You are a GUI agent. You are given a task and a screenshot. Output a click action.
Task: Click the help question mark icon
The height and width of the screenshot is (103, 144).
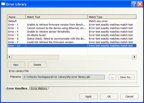click(x=134, y=4)
